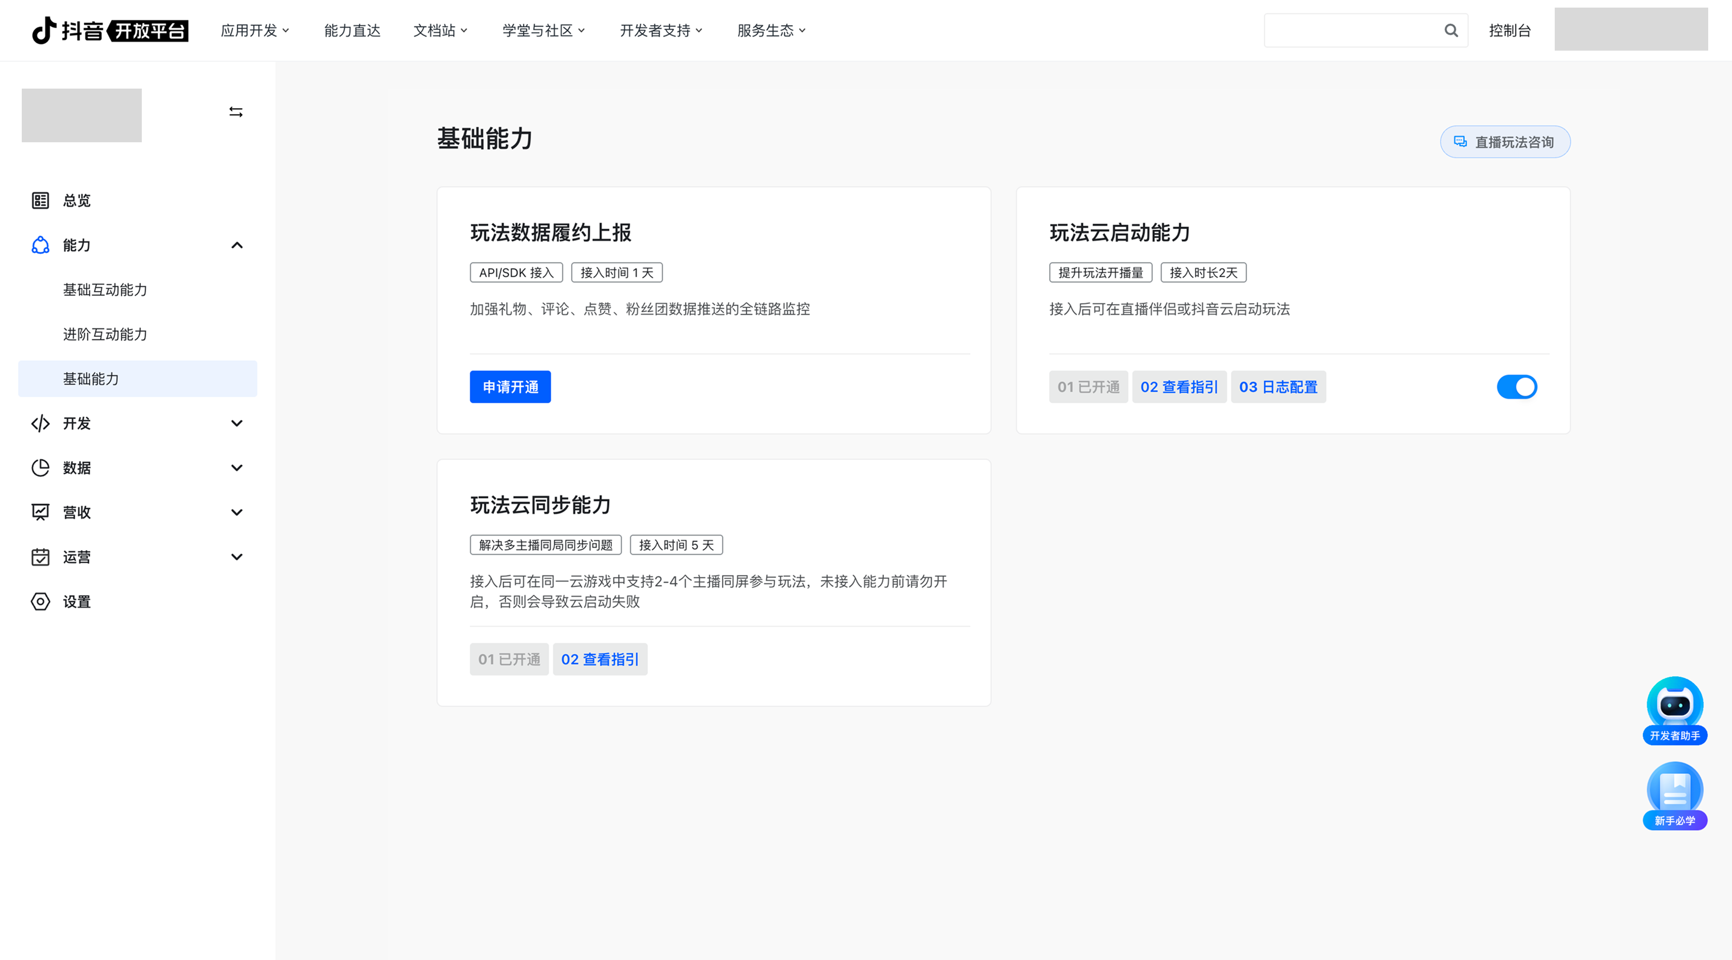Open the 应用开发 dropdown menu
The image size is (1732, 960).
click(x=255, y=30)
